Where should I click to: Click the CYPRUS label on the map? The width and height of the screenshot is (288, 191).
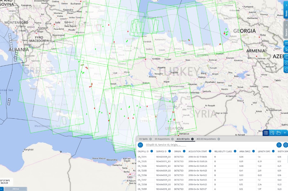click(146, 121)
